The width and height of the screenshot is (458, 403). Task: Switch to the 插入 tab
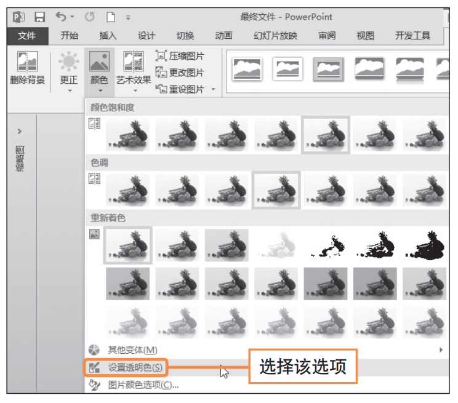108,36
